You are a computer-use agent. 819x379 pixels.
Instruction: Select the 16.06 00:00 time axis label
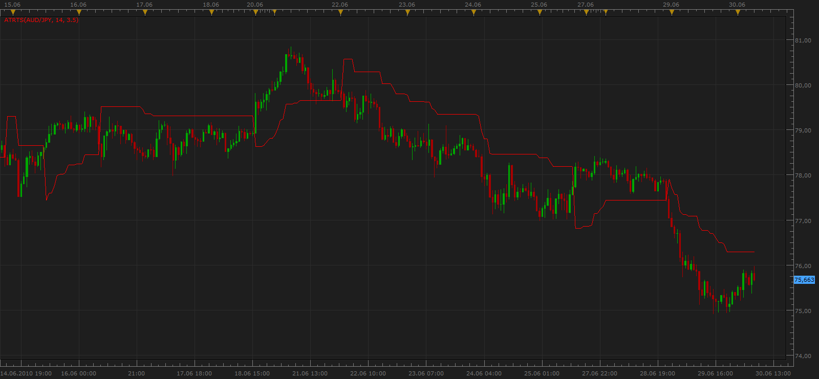pos(78,373)
